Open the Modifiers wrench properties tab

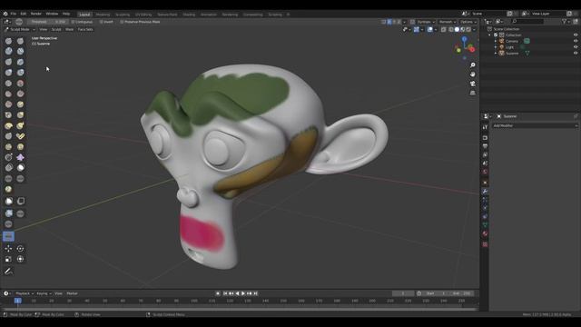tap(485, 192)
